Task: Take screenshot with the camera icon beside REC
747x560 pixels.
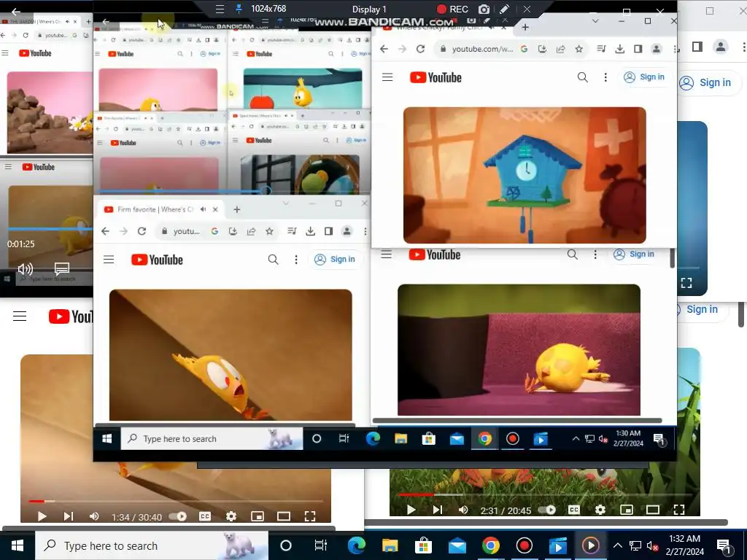Action: (484, 9)
